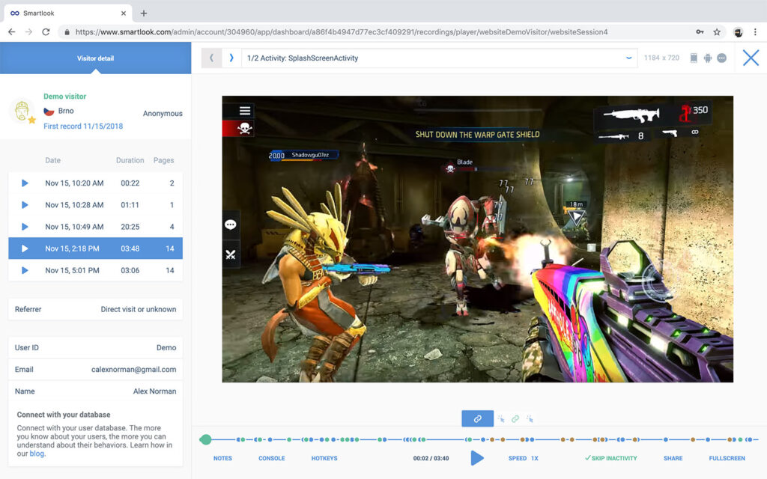
Task: Open the blog link
Action: 37,454
